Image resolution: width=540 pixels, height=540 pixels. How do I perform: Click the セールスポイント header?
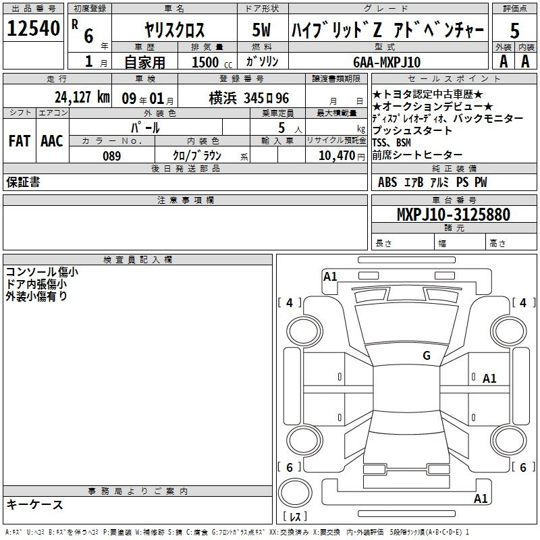click(454, 78)
